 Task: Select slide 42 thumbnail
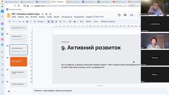pyautogui.click(x=19, y=38)
